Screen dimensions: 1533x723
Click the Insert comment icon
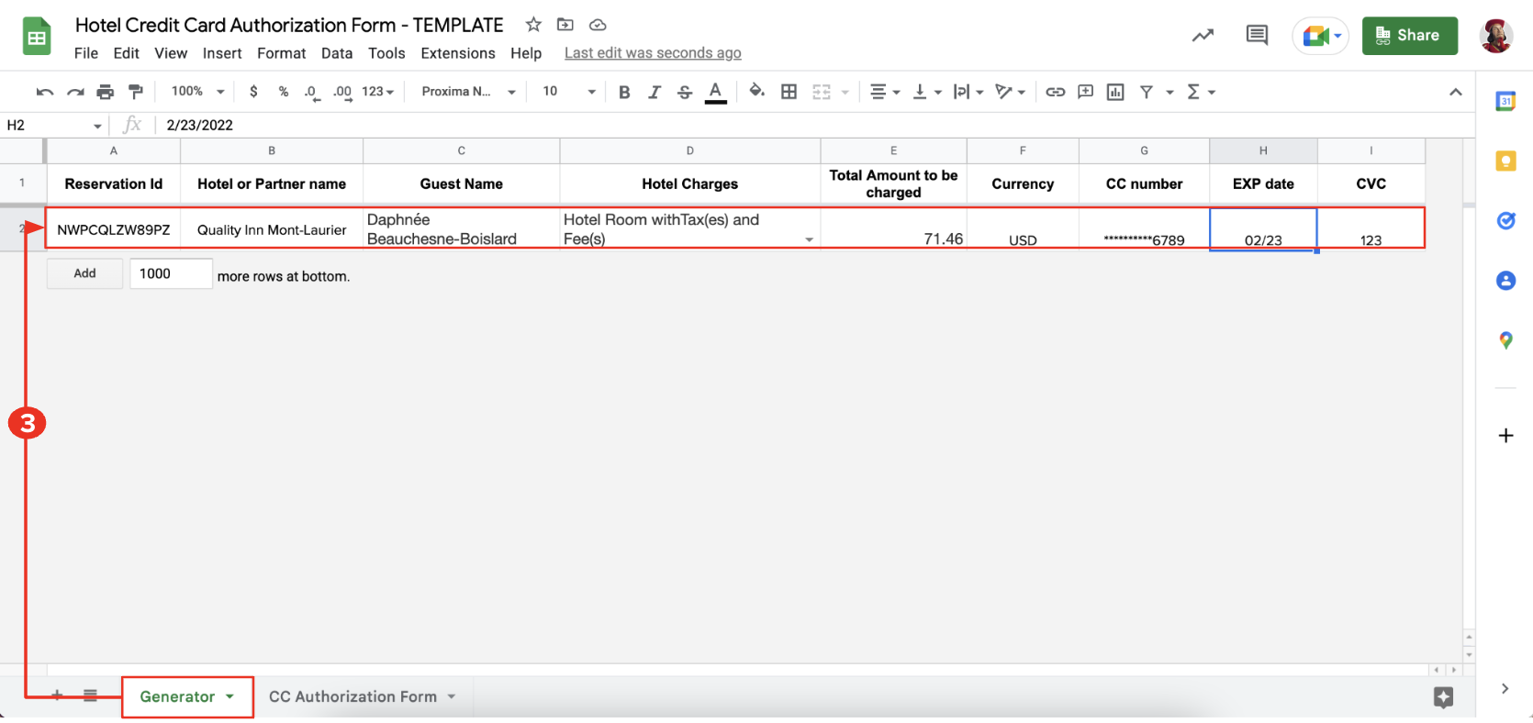coord(1085,92)
